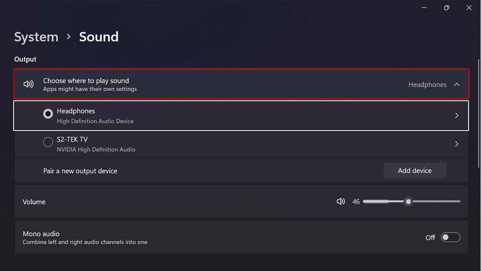Click the volume value showing 46
The image size is (481, 271).
coord(356,201)
